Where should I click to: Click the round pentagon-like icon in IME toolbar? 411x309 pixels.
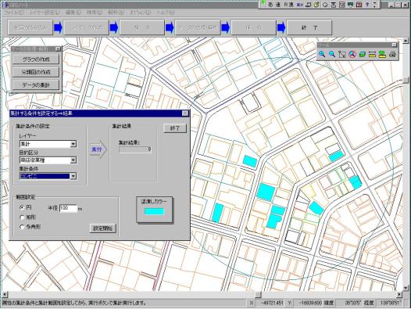[325, 5]
